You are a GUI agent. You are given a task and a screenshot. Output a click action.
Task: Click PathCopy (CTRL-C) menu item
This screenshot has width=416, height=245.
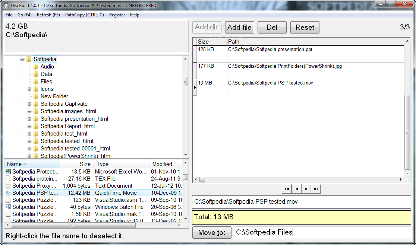coord(84,15)
